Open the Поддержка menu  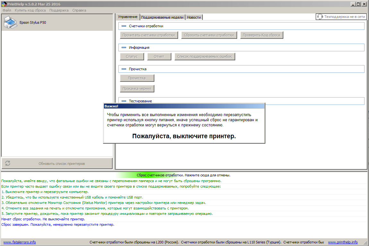point(59,10)
